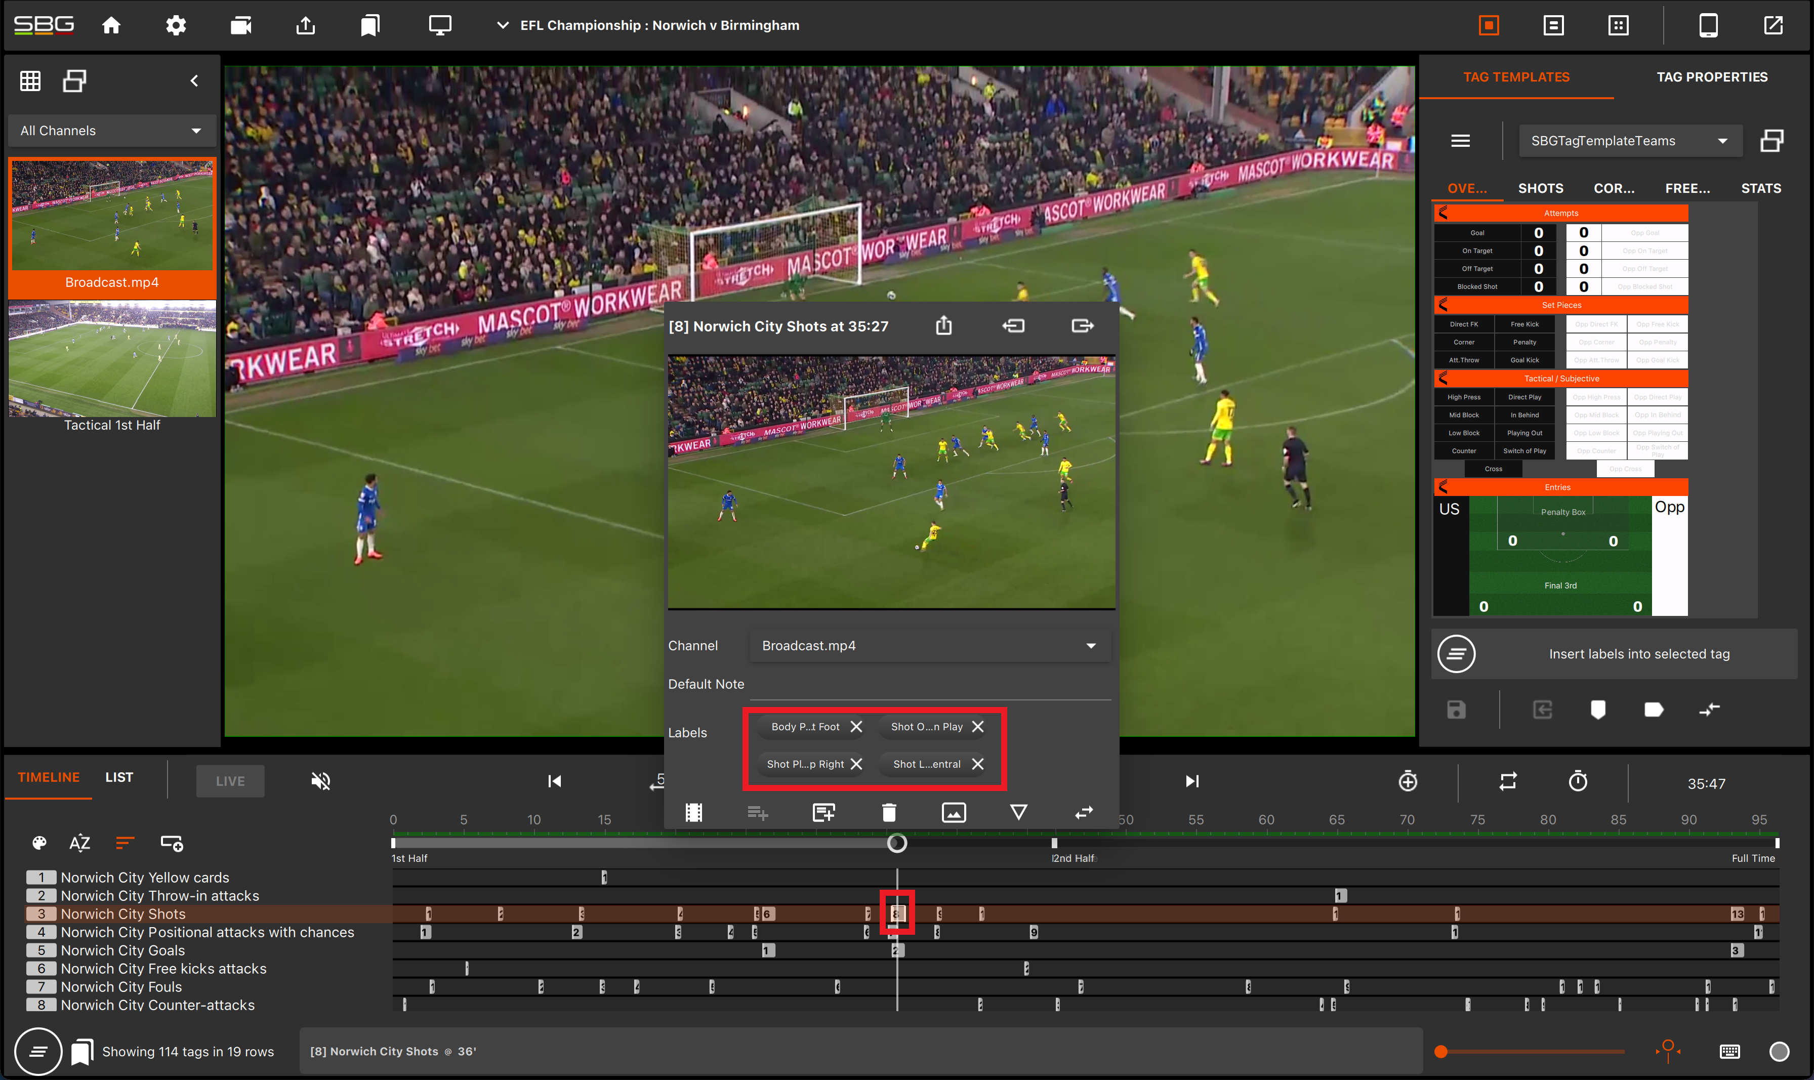The image size is (1814, 1080).
Task: Click the Corner tag button
Action: click(x=1463, y=342)
